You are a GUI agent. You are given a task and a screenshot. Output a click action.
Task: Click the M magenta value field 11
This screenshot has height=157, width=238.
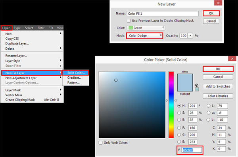click(221, 135)
